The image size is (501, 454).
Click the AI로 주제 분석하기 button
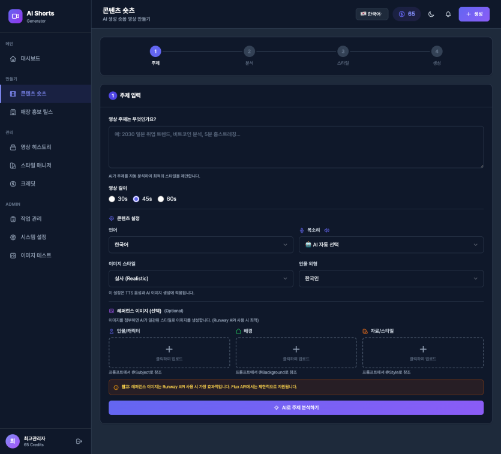(296, 408)
